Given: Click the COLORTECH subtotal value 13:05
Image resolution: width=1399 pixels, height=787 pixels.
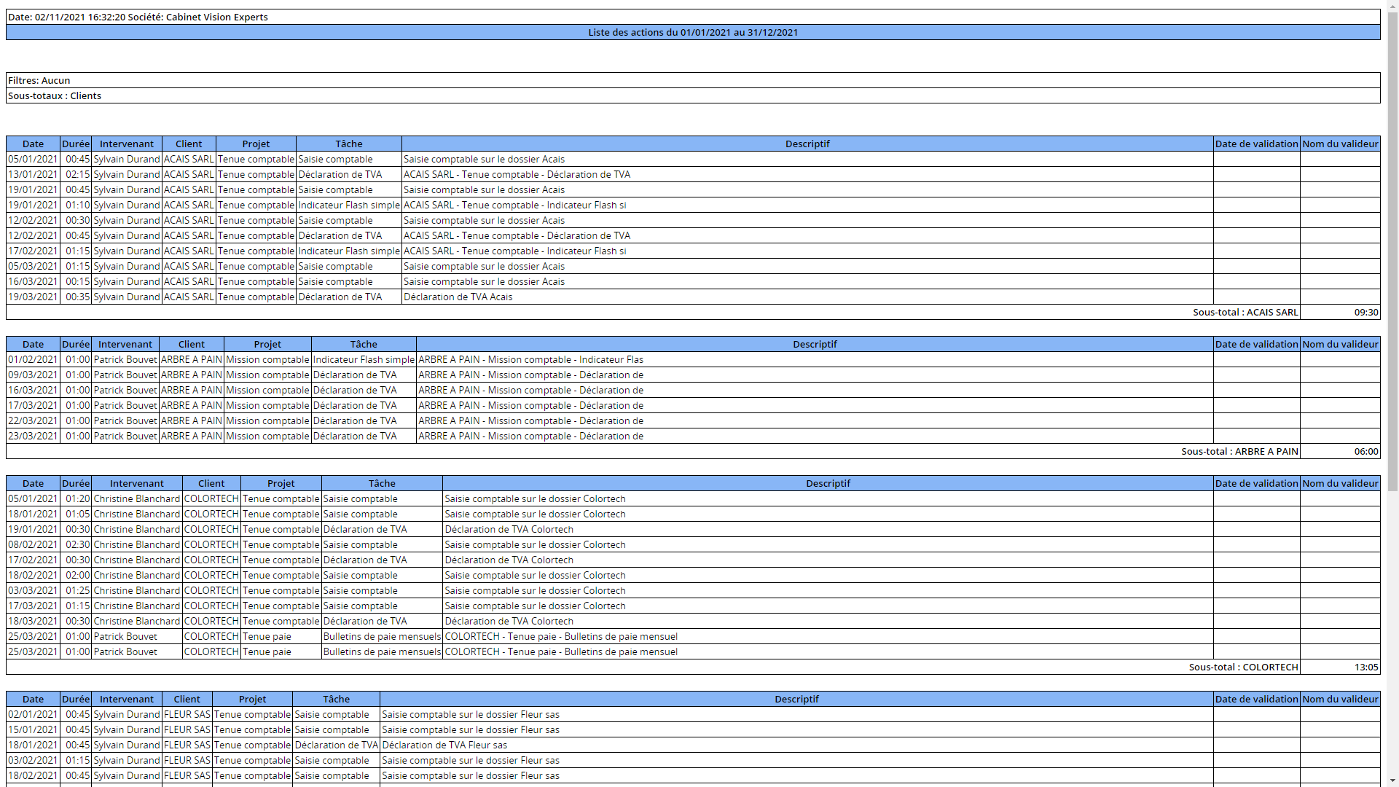Looking at the screenshot, I should click(1365, 667).
